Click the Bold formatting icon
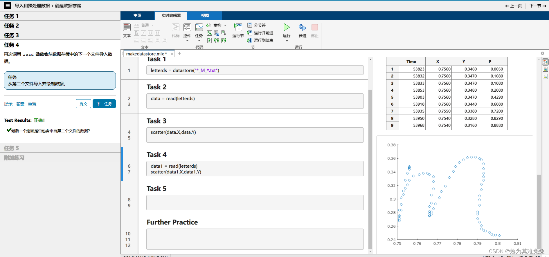This screenshot has height=257, width=549. click(x=136, y=33)
